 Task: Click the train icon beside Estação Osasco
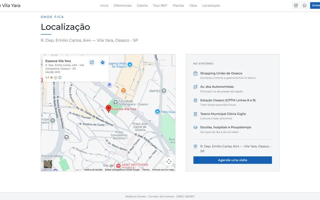click(195, 100)
